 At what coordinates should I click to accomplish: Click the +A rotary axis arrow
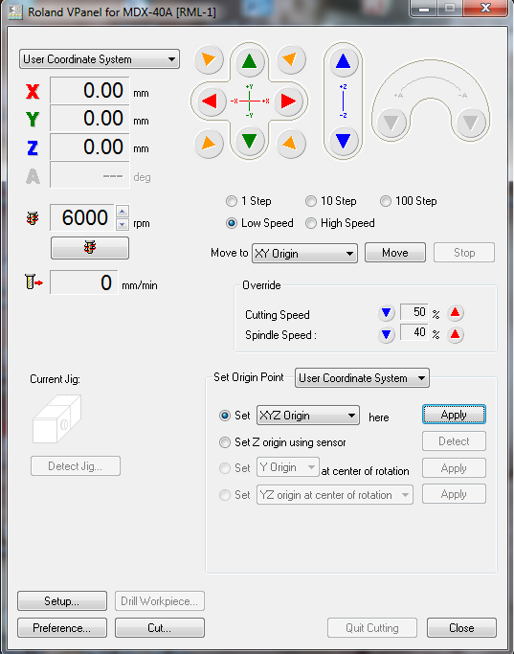391,123
